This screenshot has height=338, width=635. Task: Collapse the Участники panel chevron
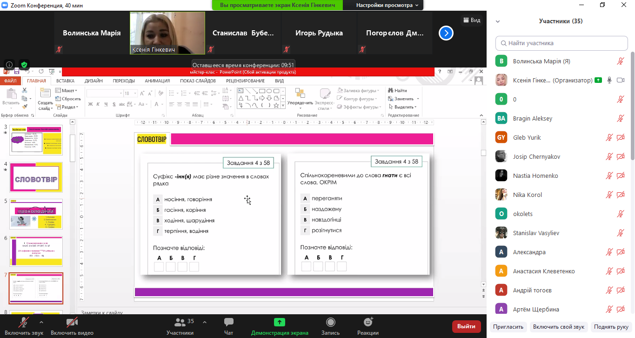tap(497, 21)
